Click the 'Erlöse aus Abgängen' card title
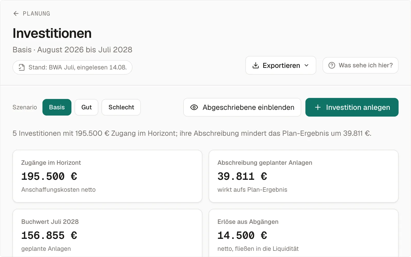 coord(248,222)
